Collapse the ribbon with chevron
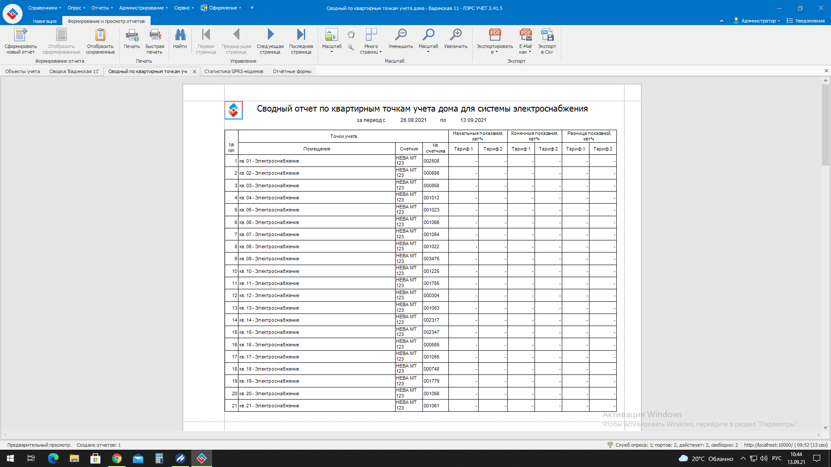 point(721,21)
